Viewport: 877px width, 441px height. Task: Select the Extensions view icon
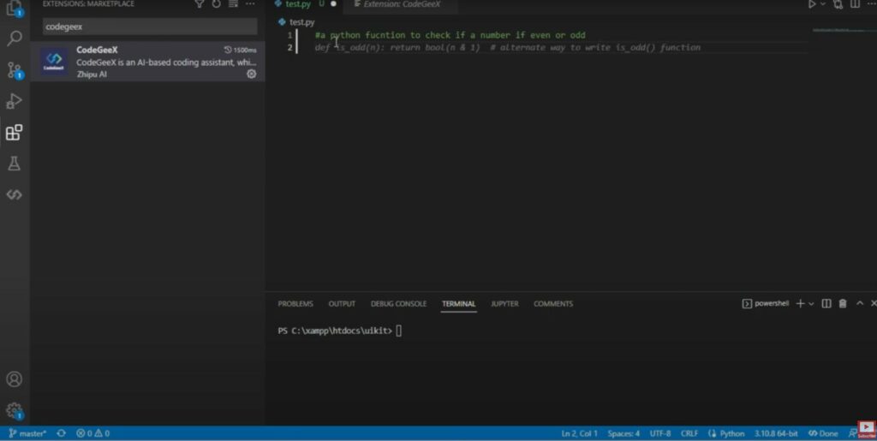click(14, 133)
